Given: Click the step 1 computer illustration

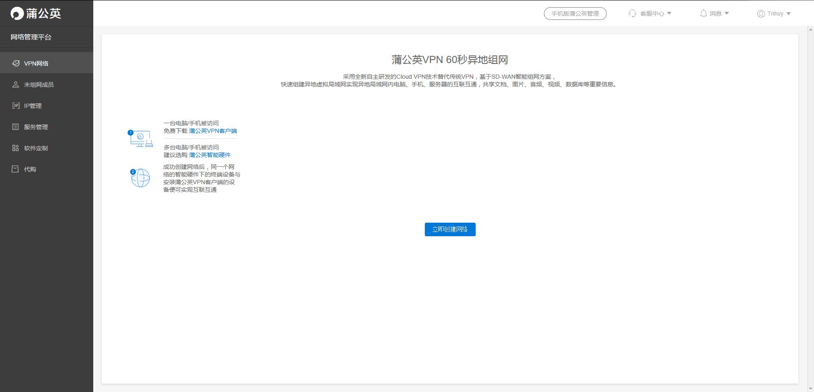Looking at the screenshot, I should point(140,138).
